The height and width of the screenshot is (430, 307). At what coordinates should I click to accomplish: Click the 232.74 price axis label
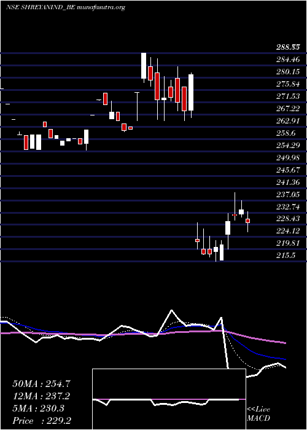287,208
